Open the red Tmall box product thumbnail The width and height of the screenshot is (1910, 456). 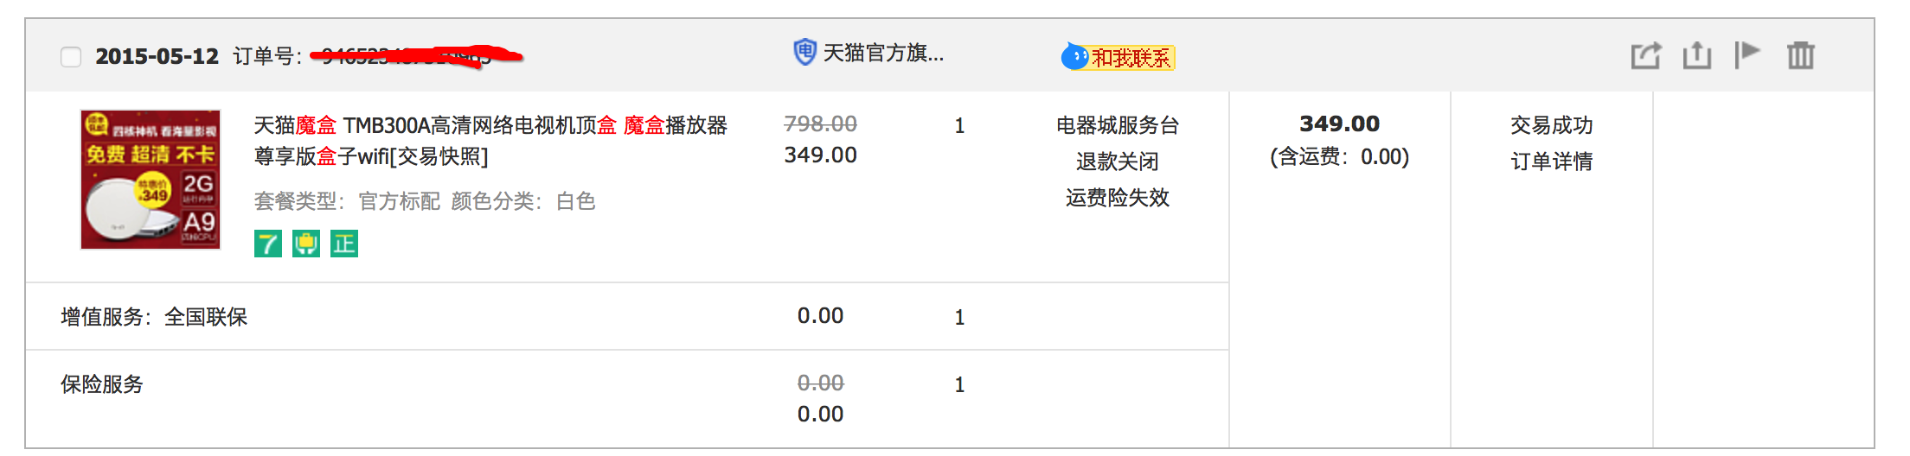pyautogui.click(x=151, y=180)
